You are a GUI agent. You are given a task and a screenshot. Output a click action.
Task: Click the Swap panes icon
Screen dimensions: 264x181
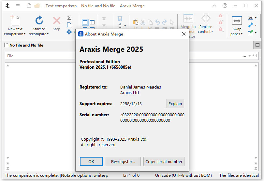(x=237, y=21)
